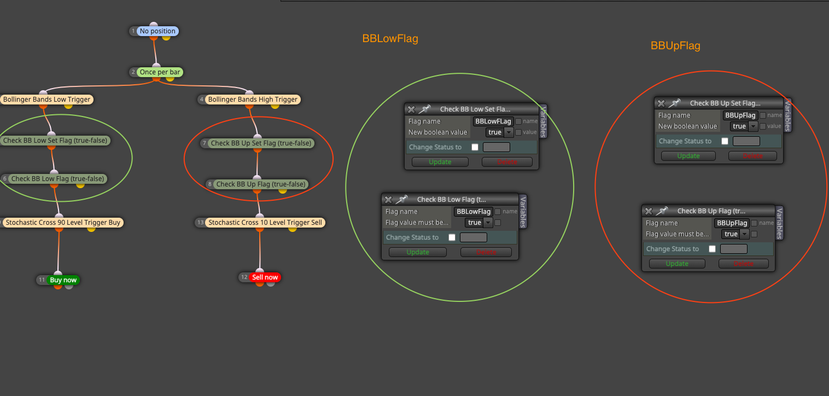829x396 pixels.
Task: Select the Sell now node
Action: [x=265, y=277]
